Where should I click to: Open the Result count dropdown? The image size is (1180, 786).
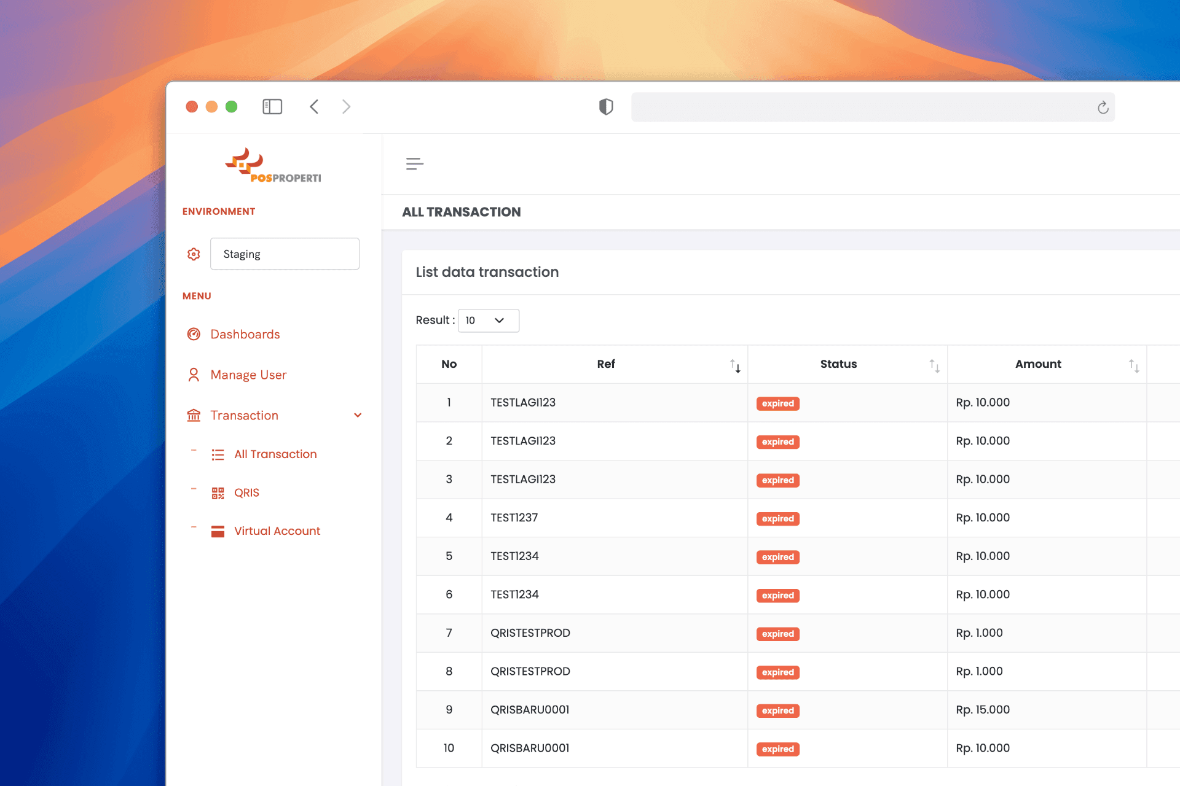coord(488,321)
